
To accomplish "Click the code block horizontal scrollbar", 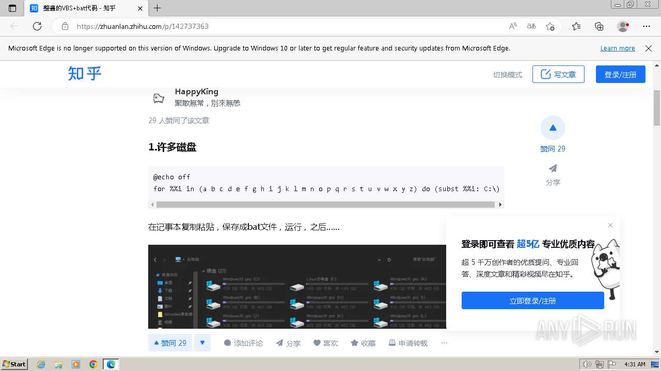I will (325, 205).
